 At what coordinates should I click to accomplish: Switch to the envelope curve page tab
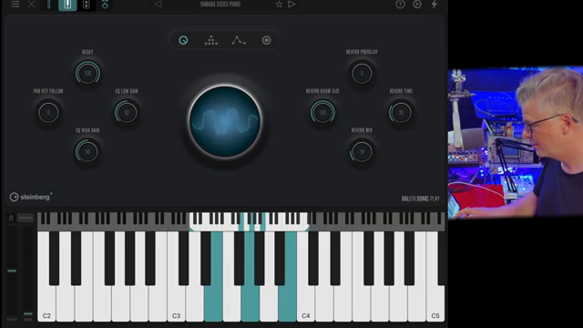(239, 40)
